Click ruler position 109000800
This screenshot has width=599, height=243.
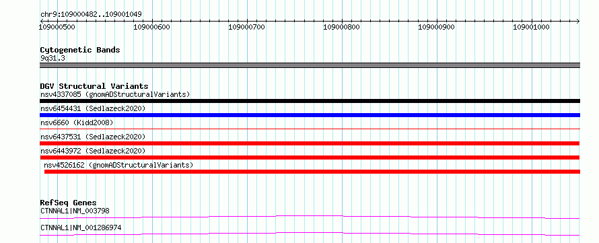pos(341,27)
